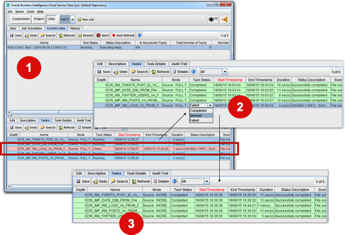
Task: Select the Test 1-Job1 Run row
Action: click(x=118, y=48)
